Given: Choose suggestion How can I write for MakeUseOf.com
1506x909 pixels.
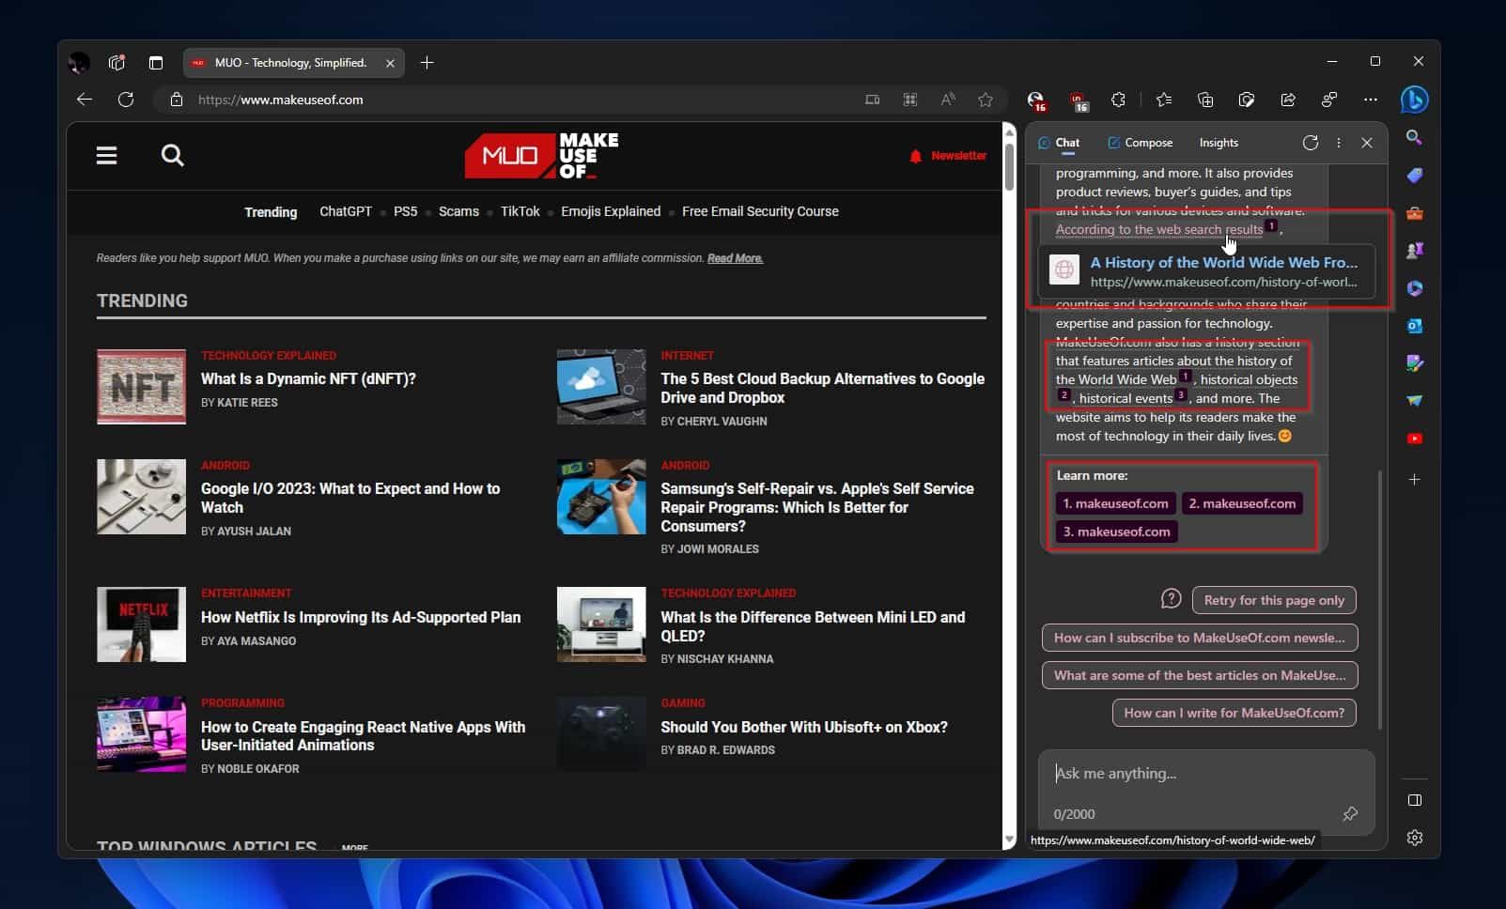Looking at the screenshot, I should point(1234,713).
